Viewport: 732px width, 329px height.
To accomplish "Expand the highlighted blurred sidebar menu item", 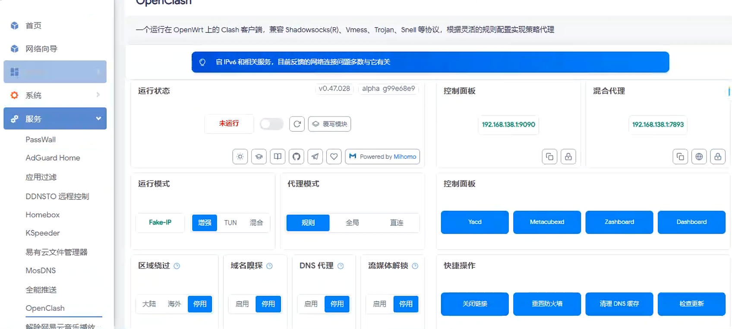I will click(55, 72).
